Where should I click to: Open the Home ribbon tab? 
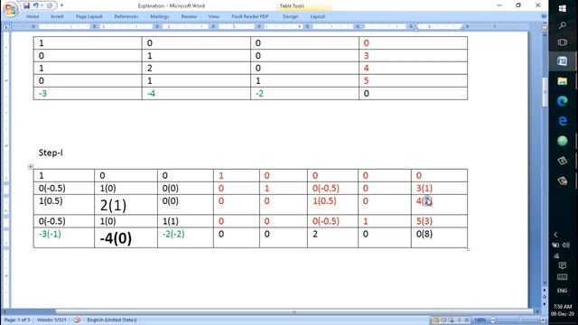(x=33, y=16)
